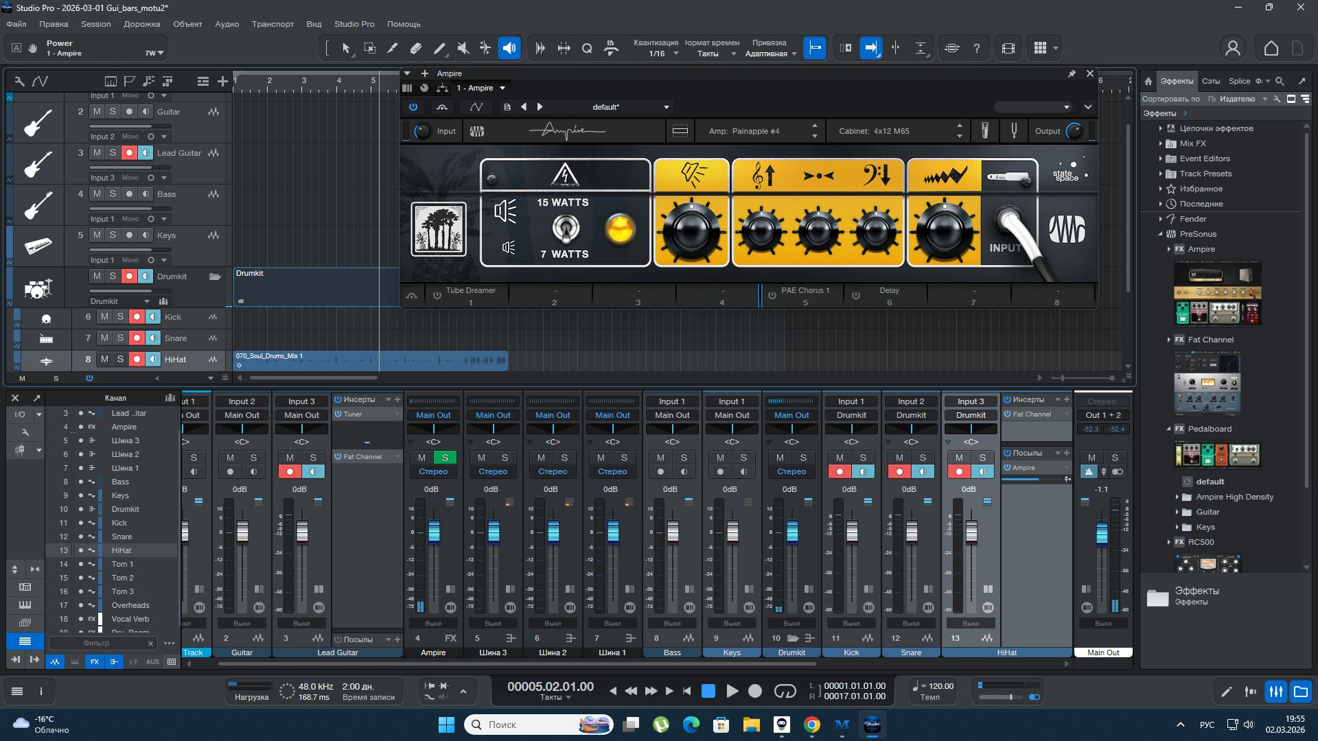
Task: Select Tube Dreamer pedal slot
Action: pos(470,296)
